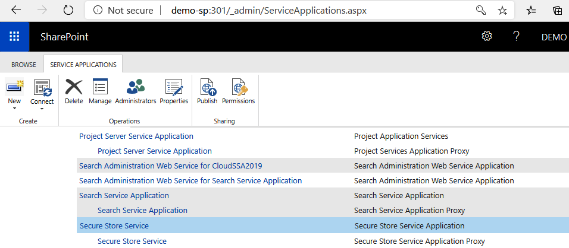
Task: Open the indented Project Server Service Application proxy
Action: (x=155, y=151)
